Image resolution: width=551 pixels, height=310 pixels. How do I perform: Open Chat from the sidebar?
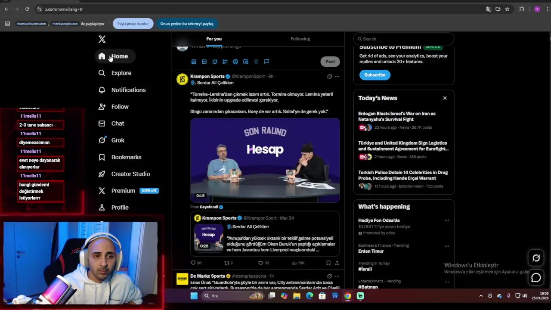click(111, 124)
